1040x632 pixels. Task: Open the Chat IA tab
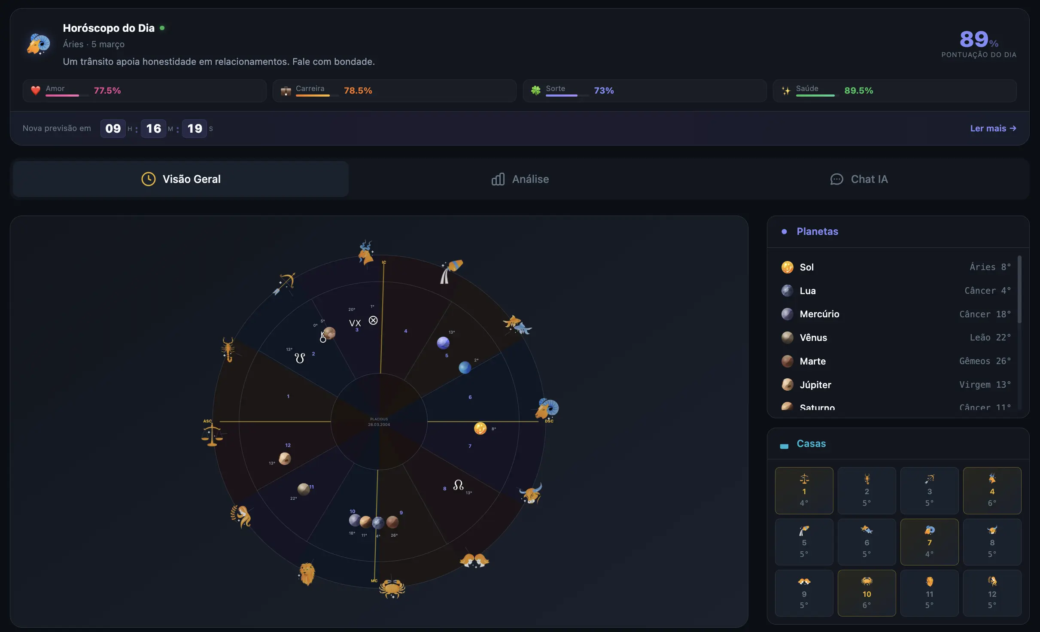(869, 179)
